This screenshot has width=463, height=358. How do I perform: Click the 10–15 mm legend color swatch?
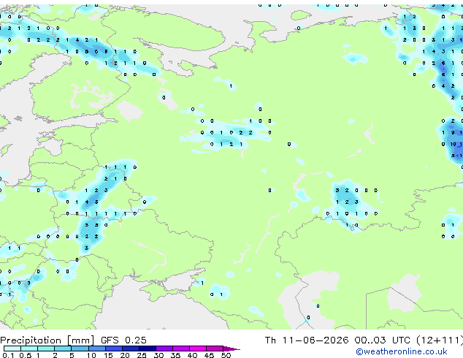96,349
